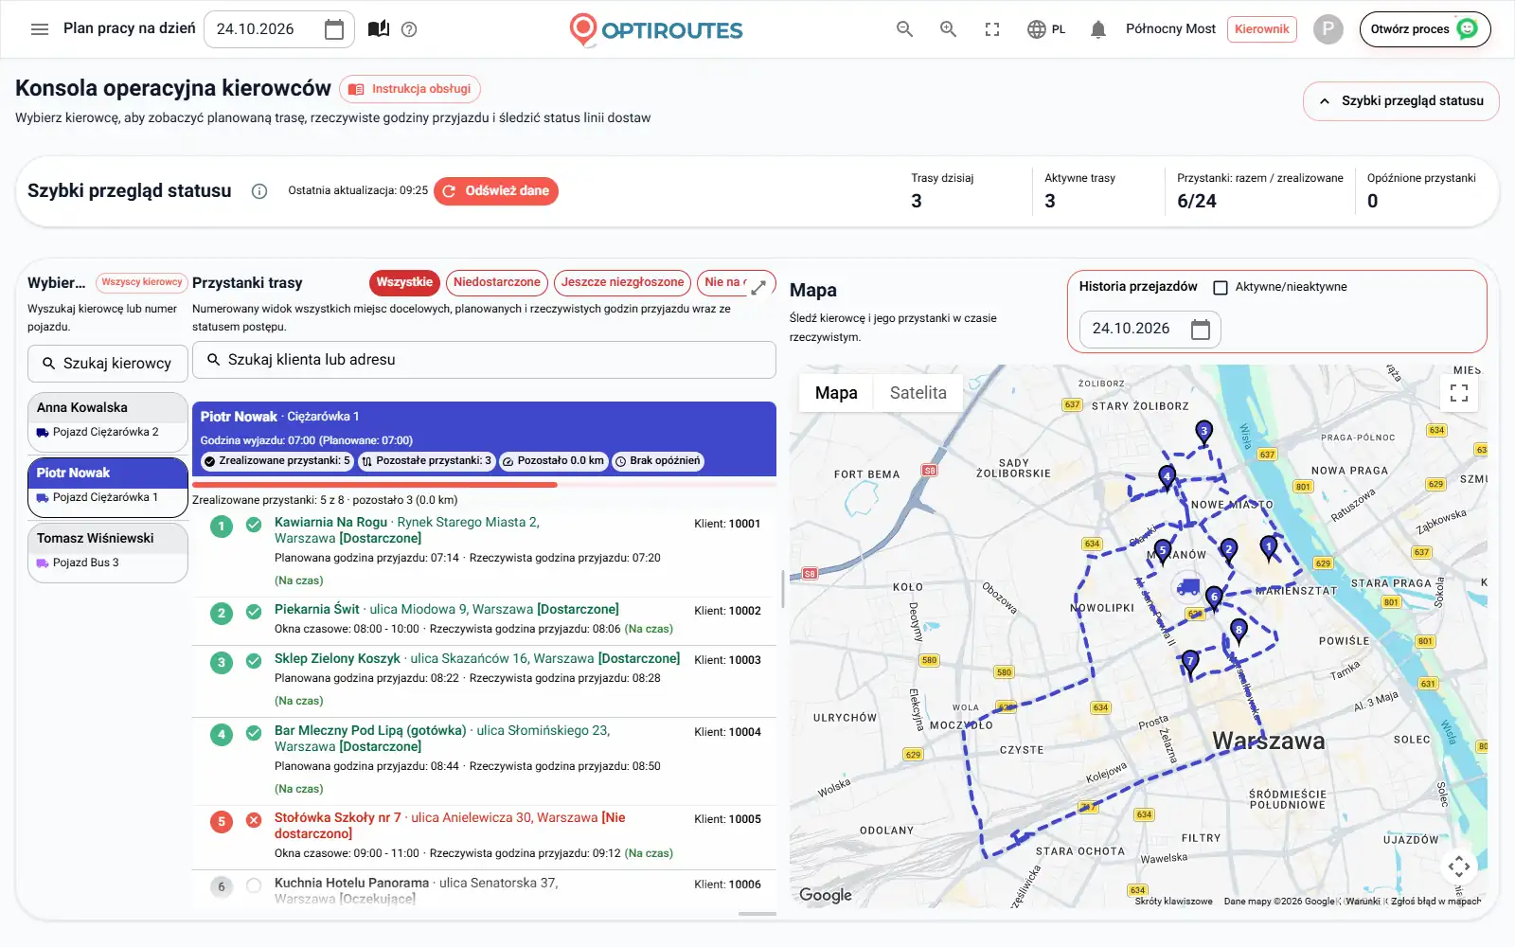
Task: Switch map to Mapa view
Action: 836,393
